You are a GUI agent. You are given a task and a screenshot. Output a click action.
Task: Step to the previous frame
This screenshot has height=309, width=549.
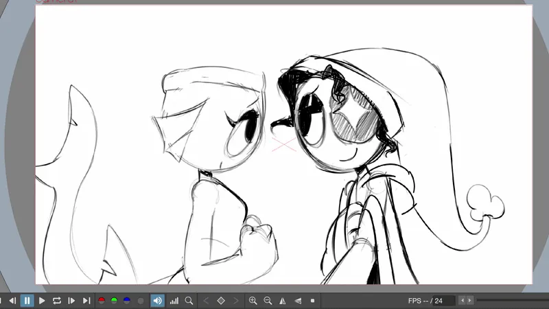12,301
